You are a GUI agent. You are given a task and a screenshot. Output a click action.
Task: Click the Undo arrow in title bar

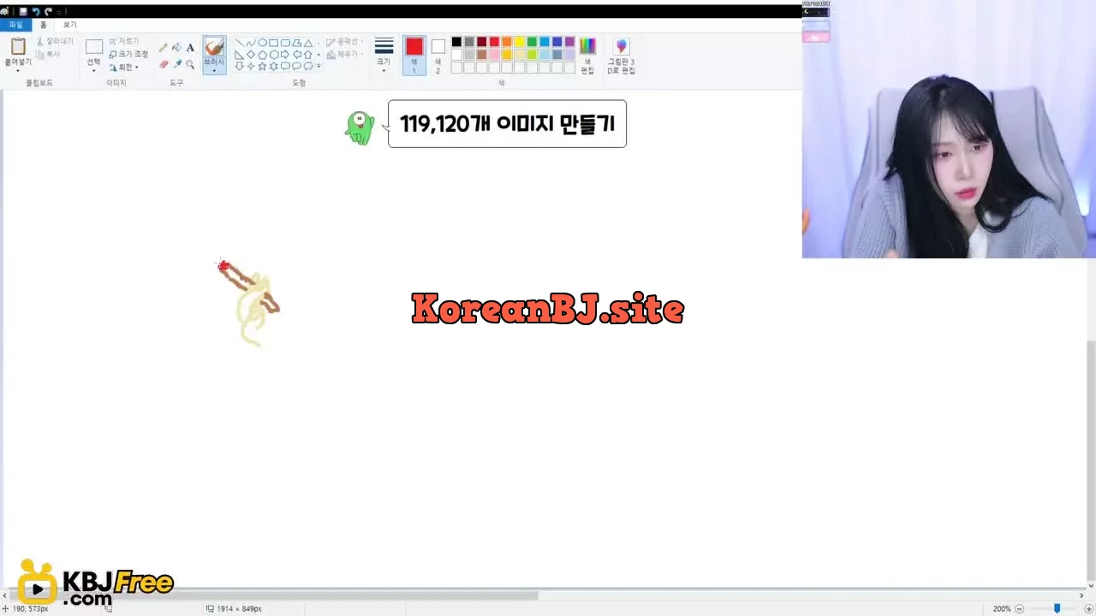(36, 11)
